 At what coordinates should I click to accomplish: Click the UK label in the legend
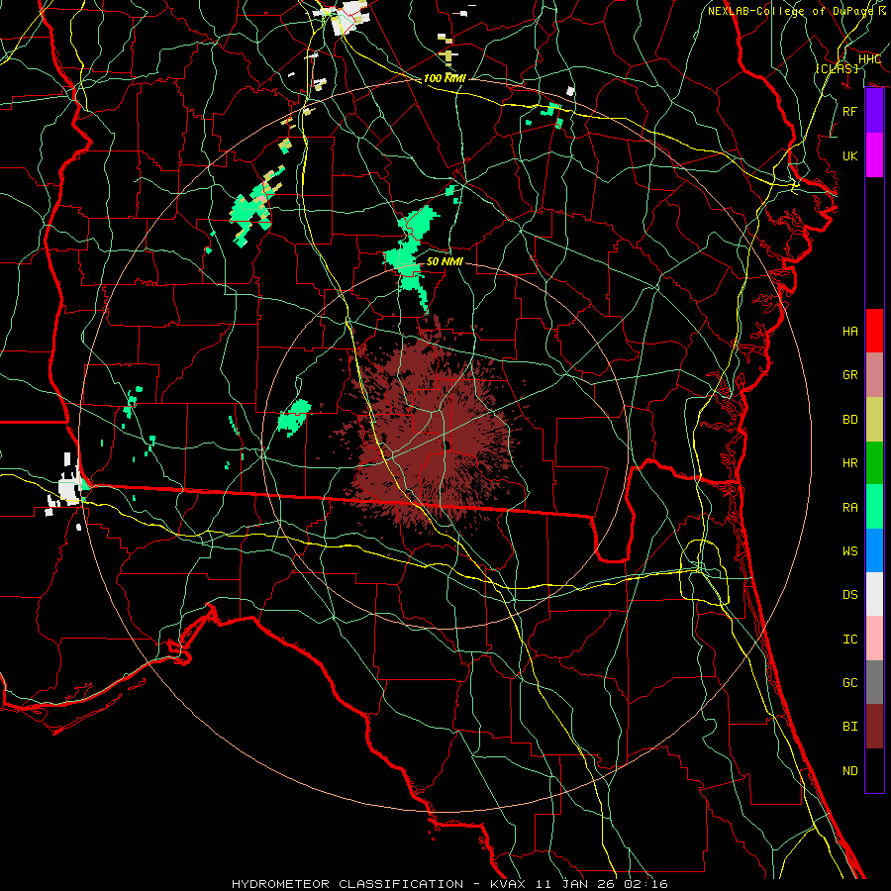pyautogui.click(x=850, y=155)
